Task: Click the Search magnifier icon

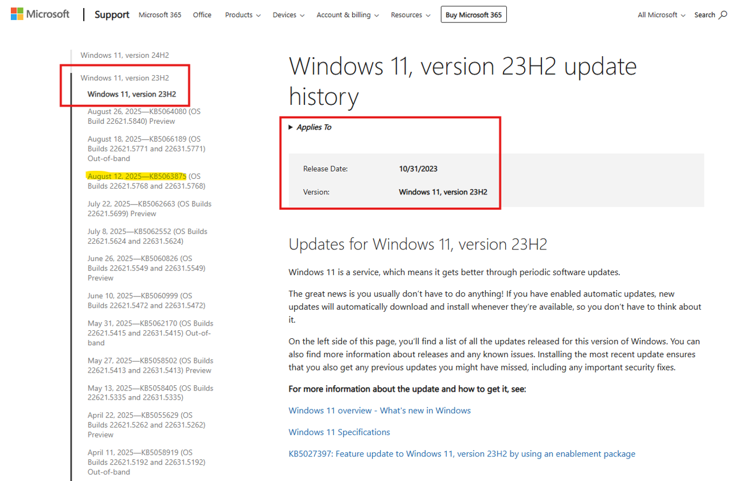Action: pos(723,15)
